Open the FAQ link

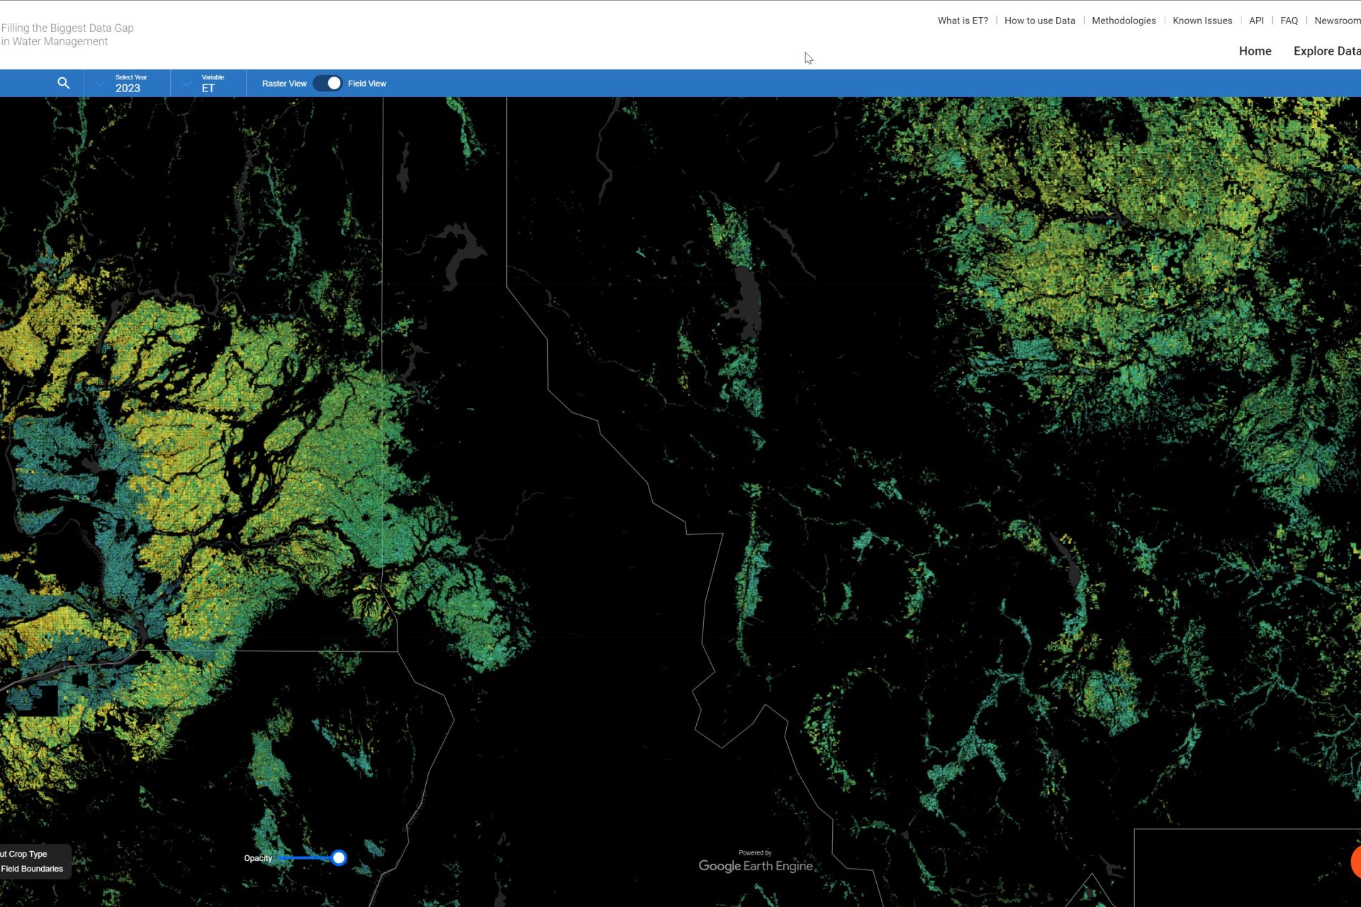point(1288,21)
